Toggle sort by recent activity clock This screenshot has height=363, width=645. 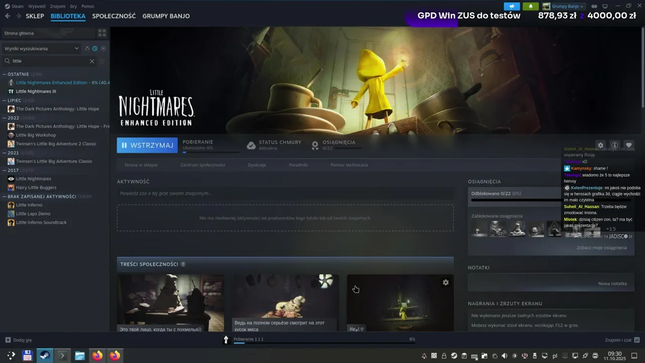coord(95,48)
